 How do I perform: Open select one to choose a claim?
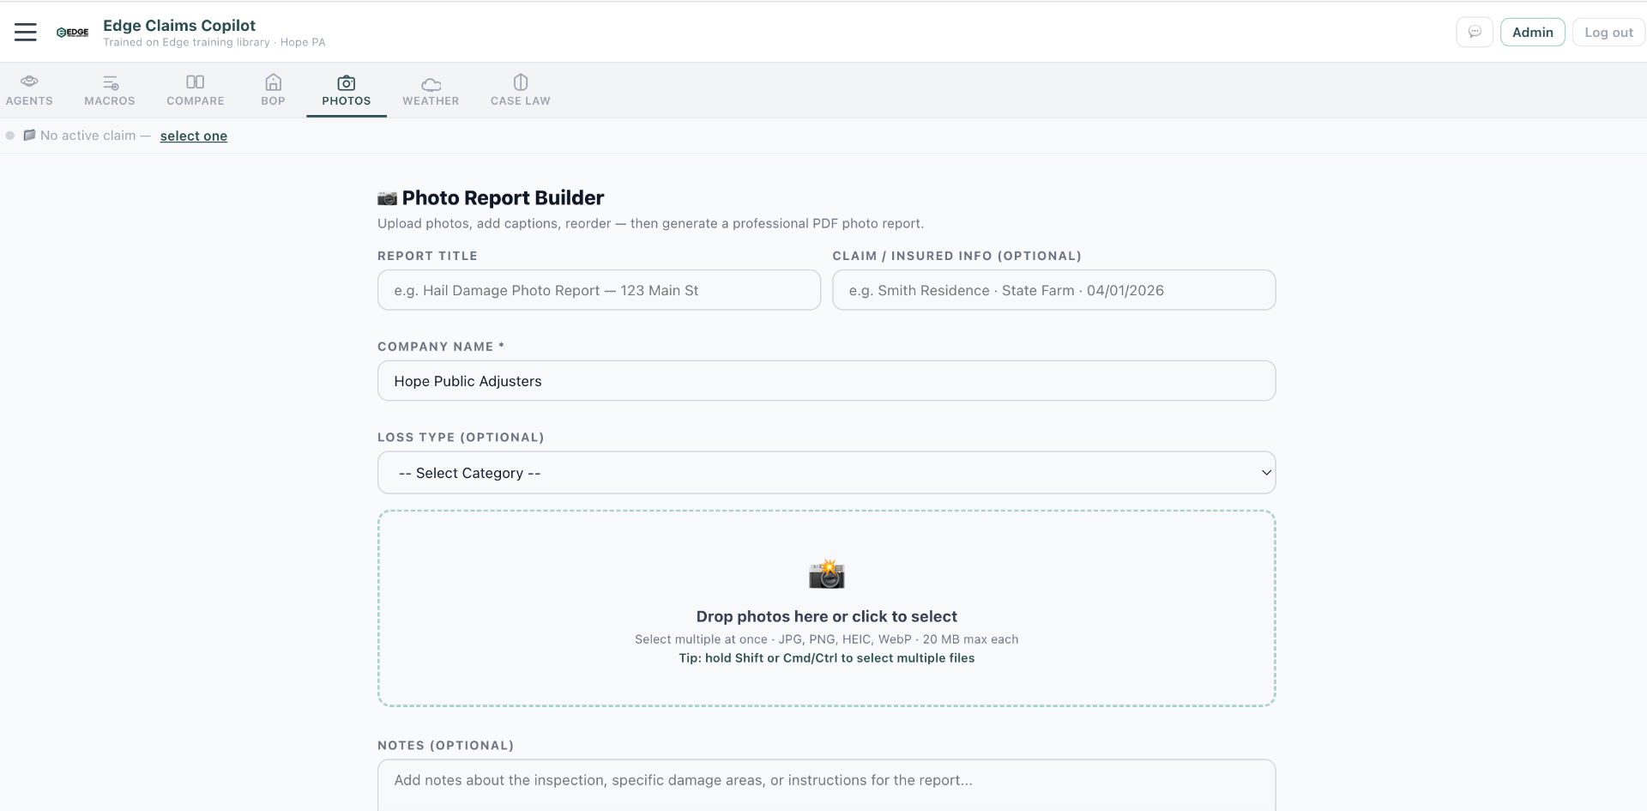(x=193, y=136)
